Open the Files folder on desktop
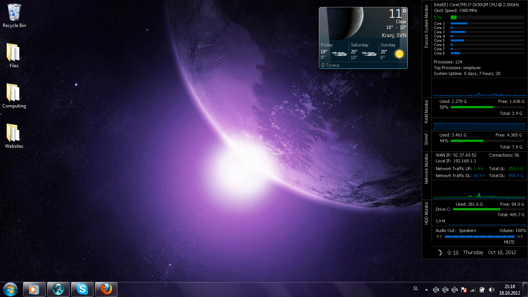Viewport: 528px width, 297px height. pyautogui.click(x=14, y=56)
